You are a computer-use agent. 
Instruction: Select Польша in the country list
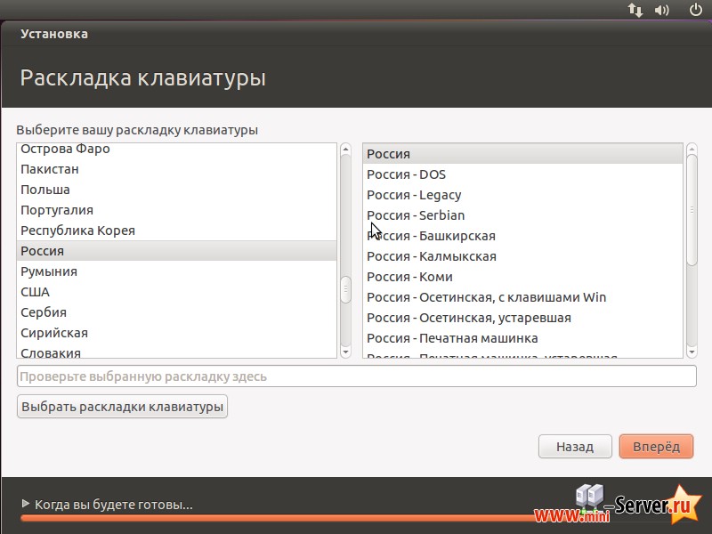45,190
